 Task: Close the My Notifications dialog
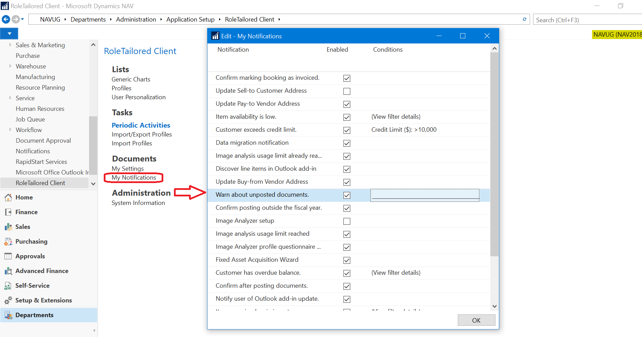click(x=487, y=36)
